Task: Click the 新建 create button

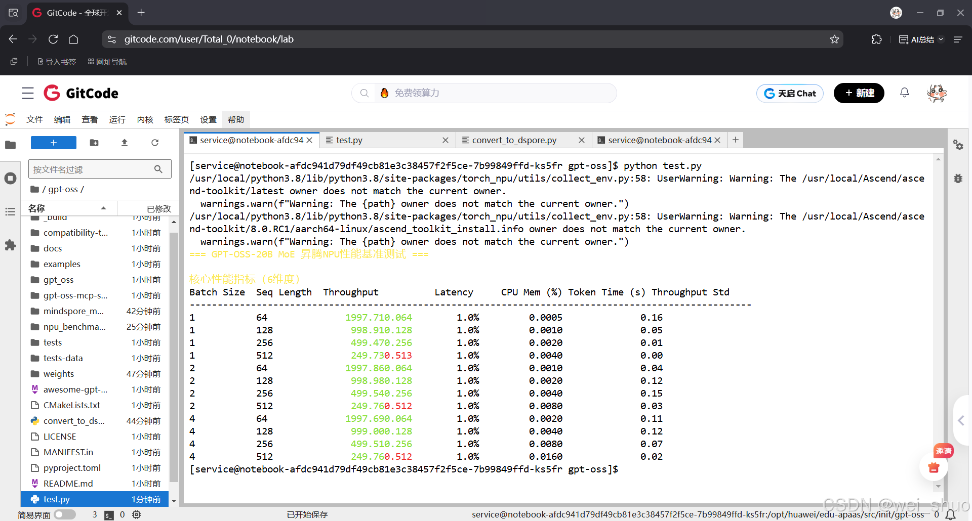Action: [x=859, y=93]
